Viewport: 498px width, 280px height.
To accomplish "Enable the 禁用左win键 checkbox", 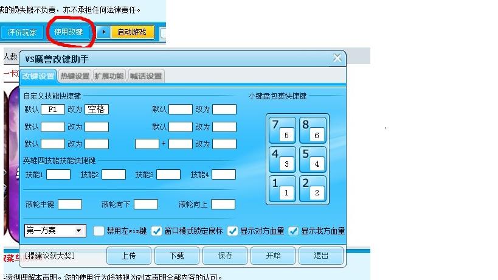I will pyautogui.click(x=99, y=231).
